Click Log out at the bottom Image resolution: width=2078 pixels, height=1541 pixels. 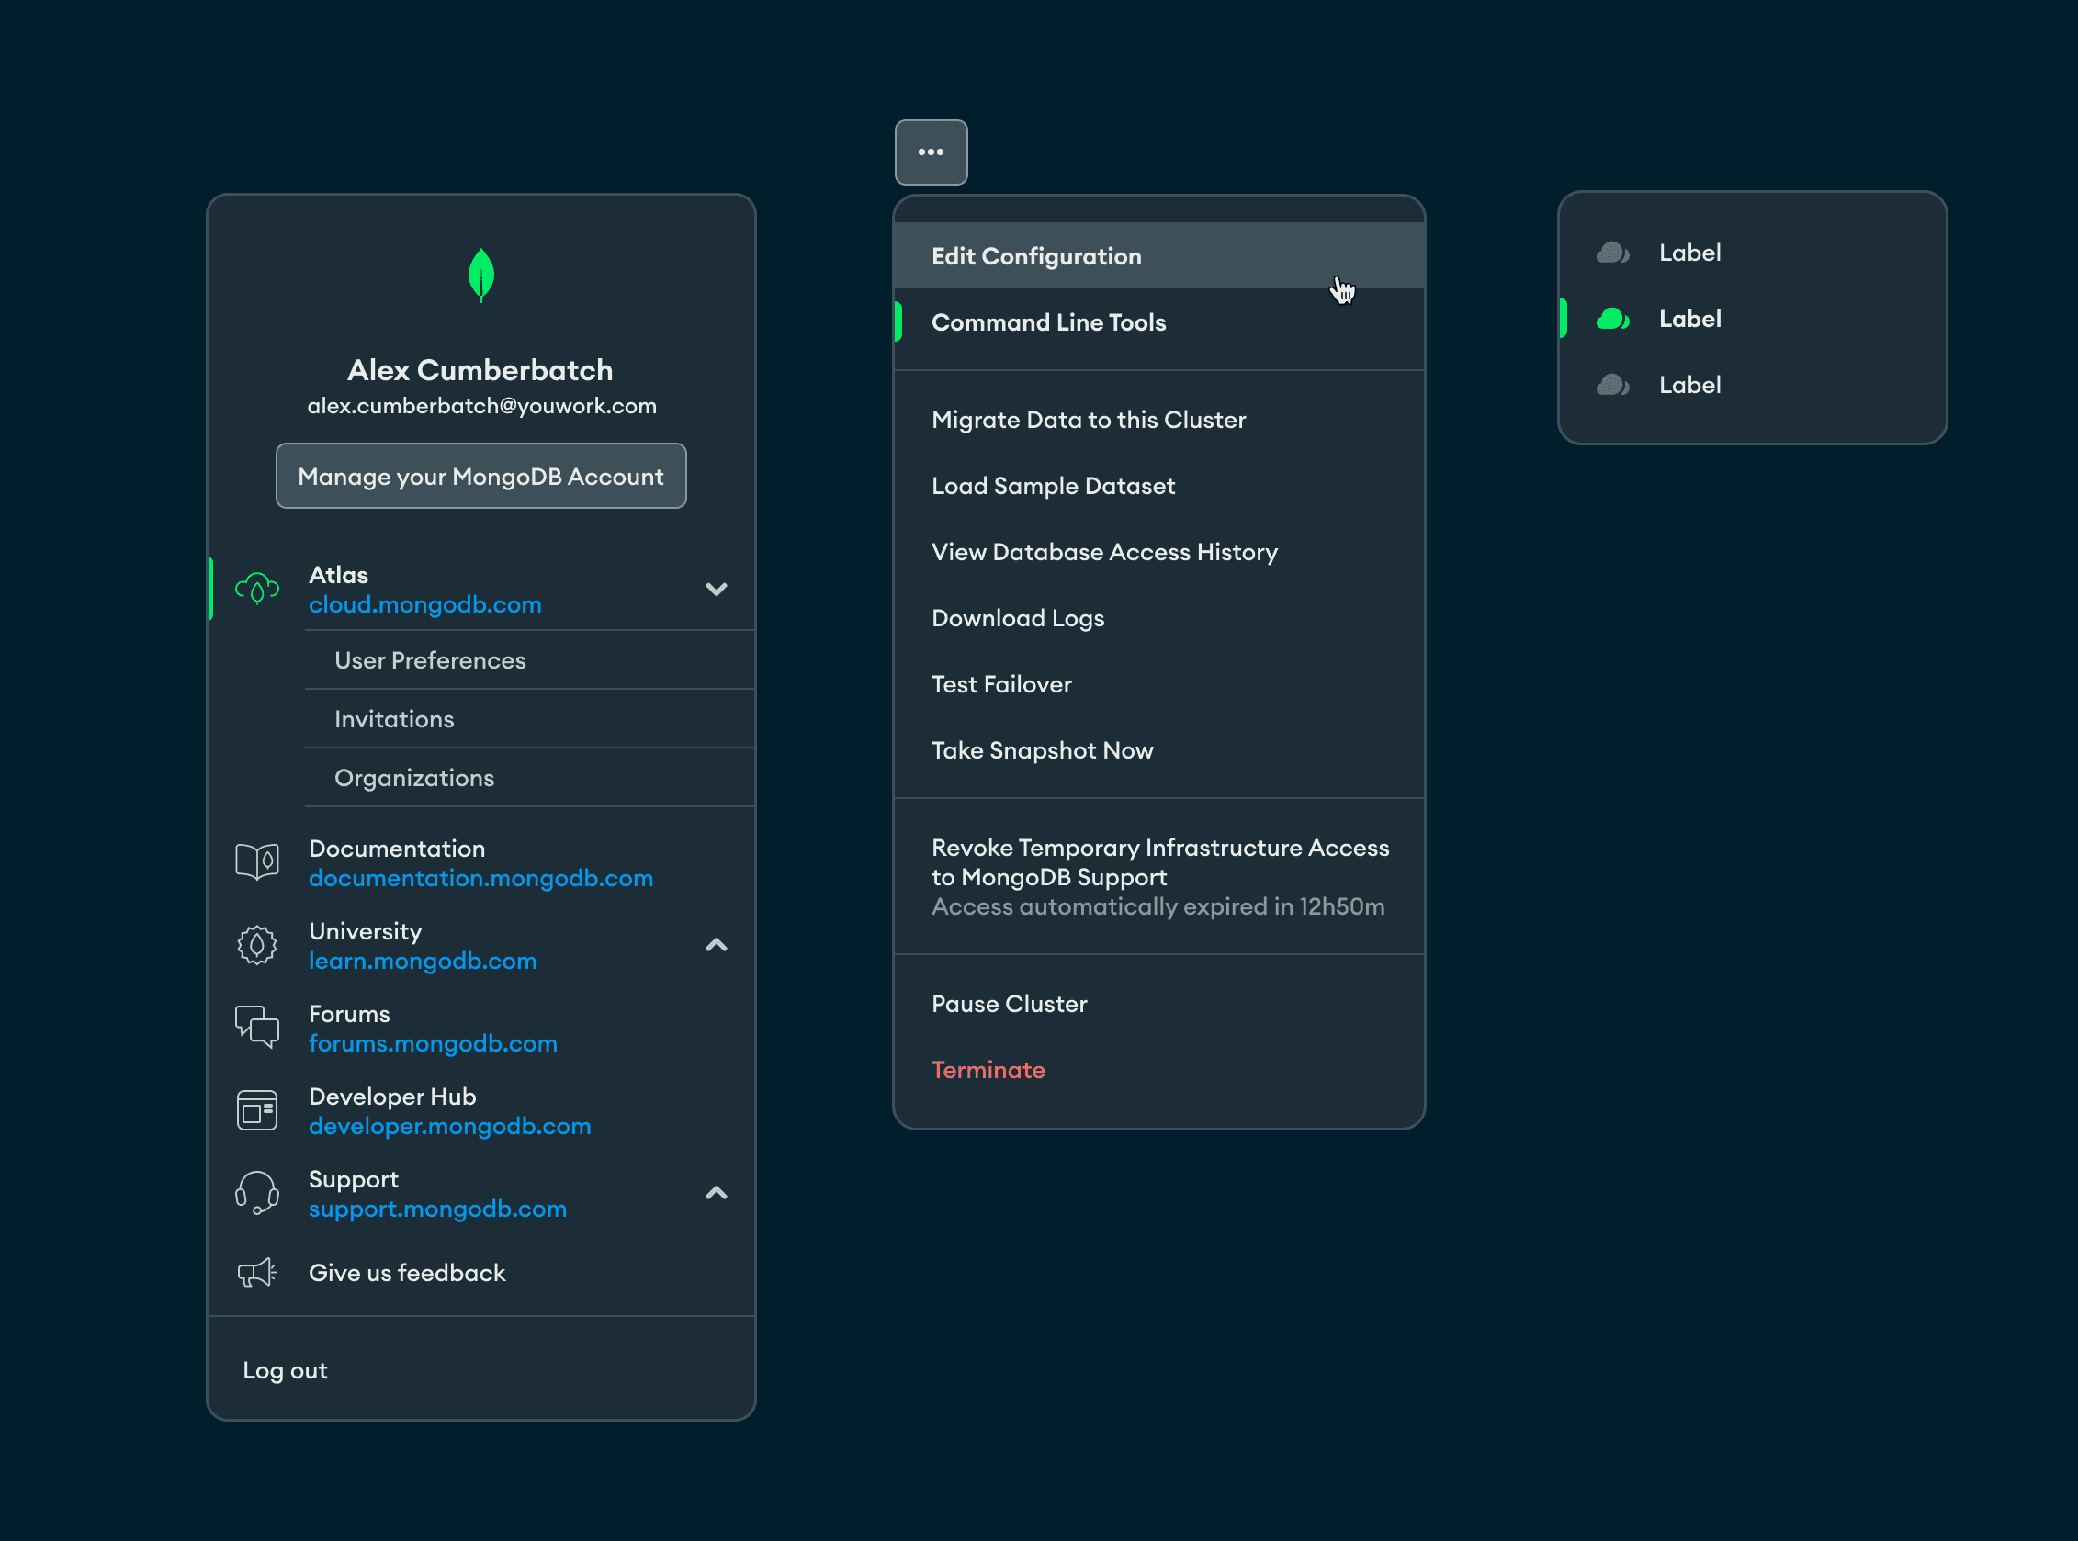(x=285, y=1369)
